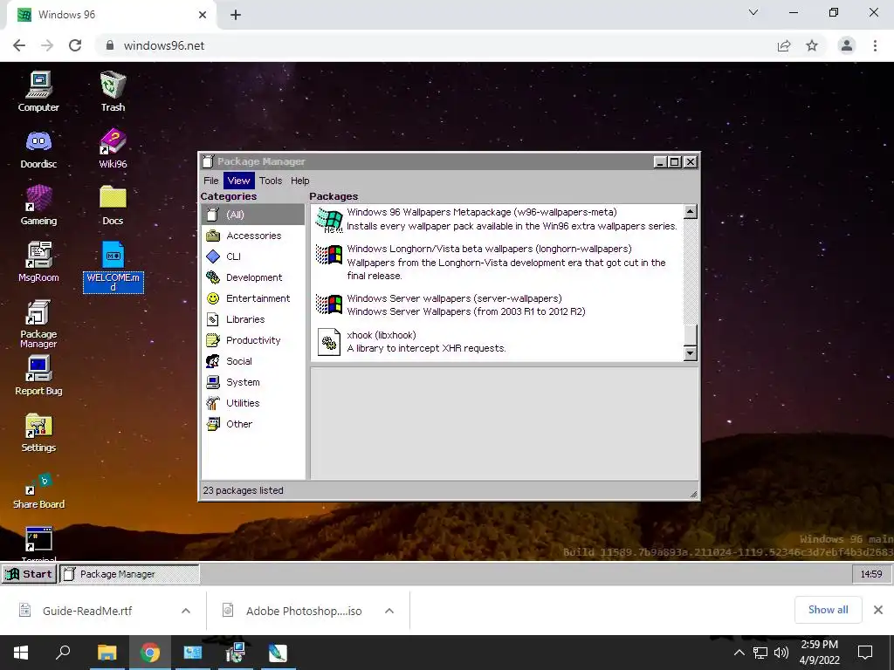The image size is (894, 670).
Task: Click Show all downloads
Action: click(x=828, y=610)
